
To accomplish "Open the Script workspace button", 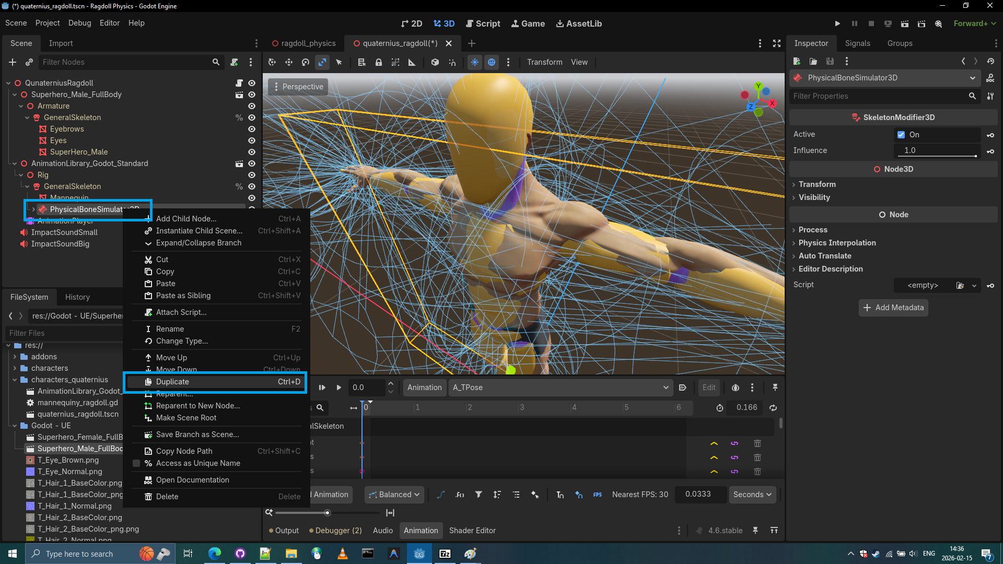I will 483,23.
